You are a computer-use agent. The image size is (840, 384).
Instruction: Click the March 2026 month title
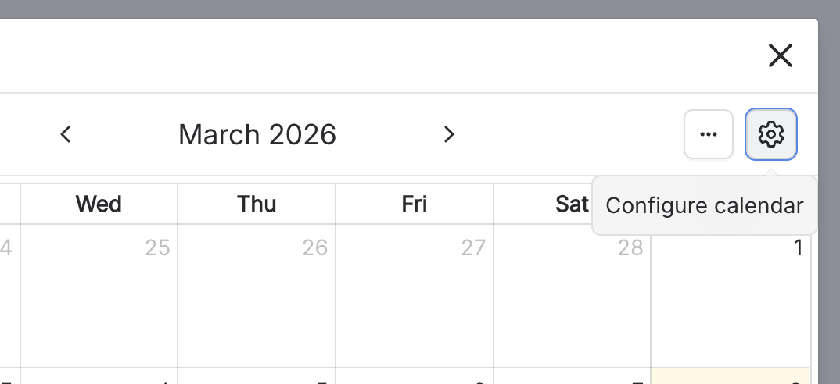point(257,134)
